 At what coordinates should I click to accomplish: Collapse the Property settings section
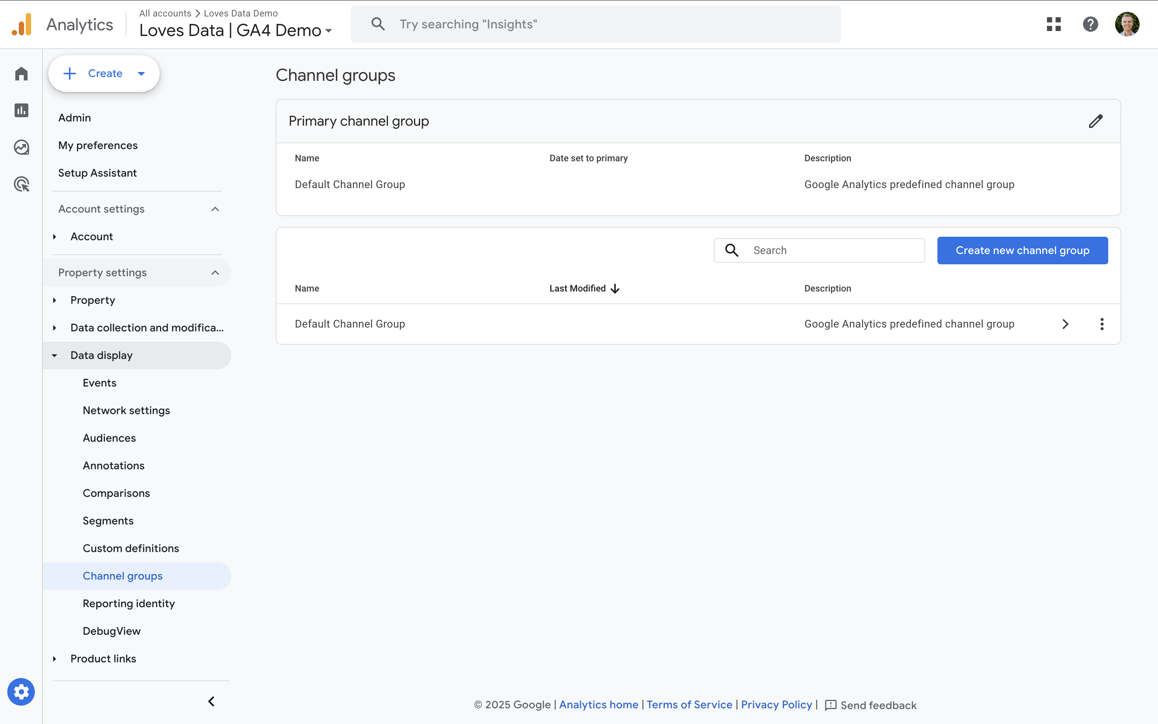(x=215, y=272)
